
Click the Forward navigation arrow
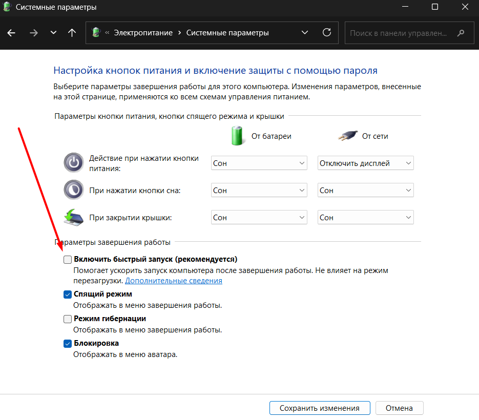34,33
